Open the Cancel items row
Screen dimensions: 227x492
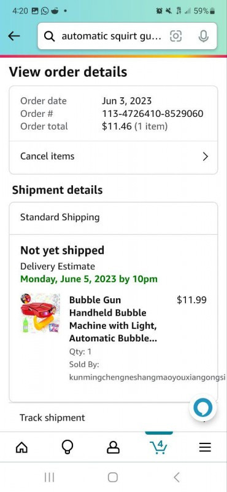pos(113,157)
